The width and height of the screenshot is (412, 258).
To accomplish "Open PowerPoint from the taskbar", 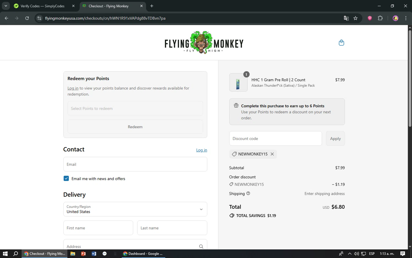I will (83, 254).
